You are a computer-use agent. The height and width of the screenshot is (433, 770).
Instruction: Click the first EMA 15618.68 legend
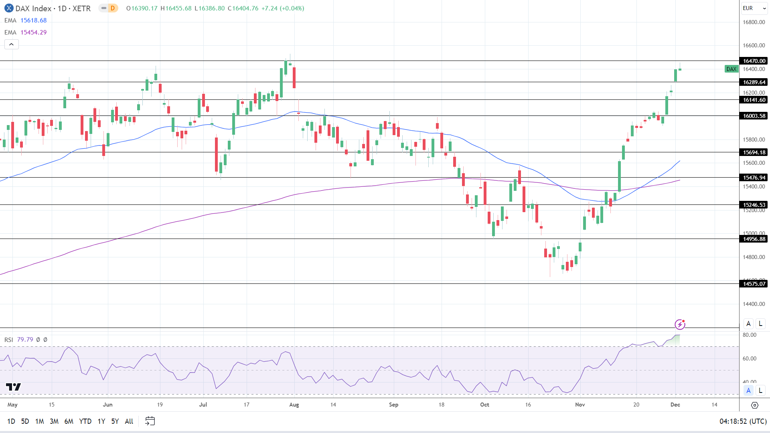(x=26, y=20)
